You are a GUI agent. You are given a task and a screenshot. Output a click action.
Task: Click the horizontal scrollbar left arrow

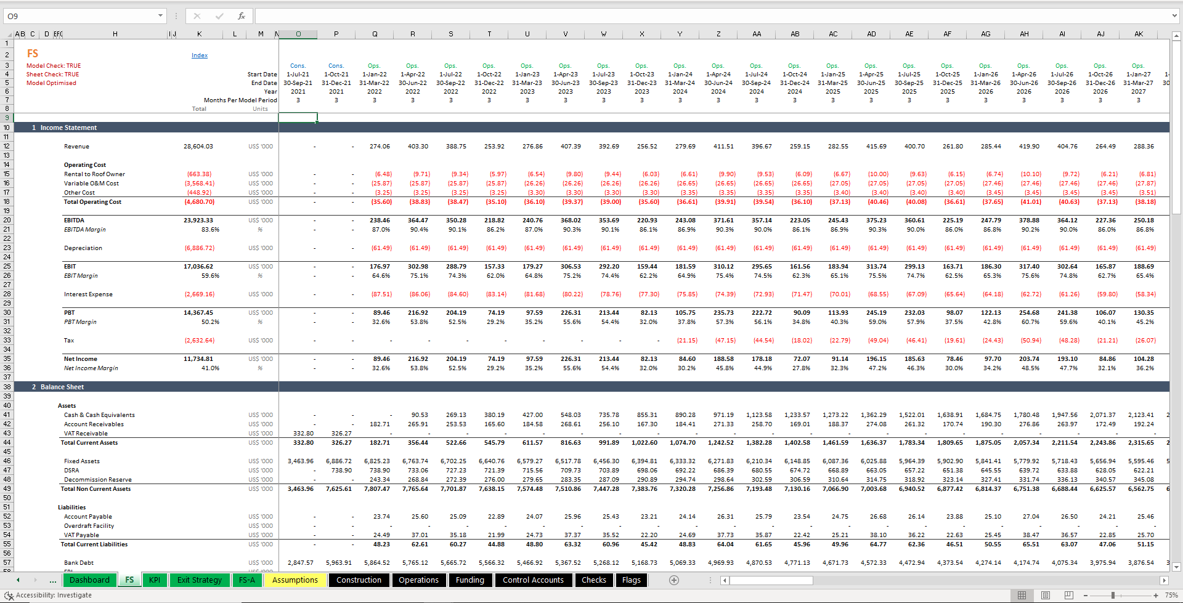(725, 580)
